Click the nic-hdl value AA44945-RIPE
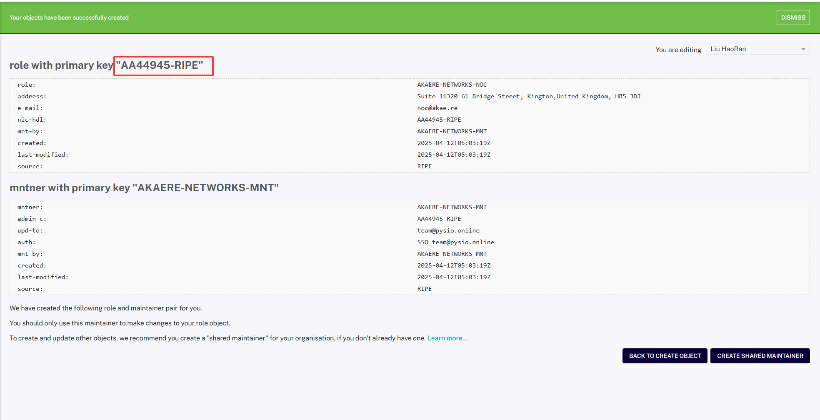Screen dimensions: 820x420 [439, 120]
